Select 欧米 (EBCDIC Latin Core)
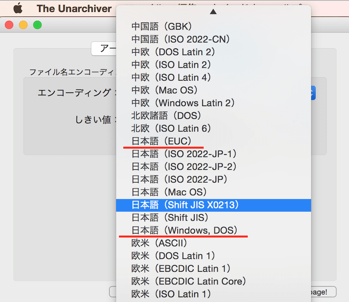 [213, 281]
